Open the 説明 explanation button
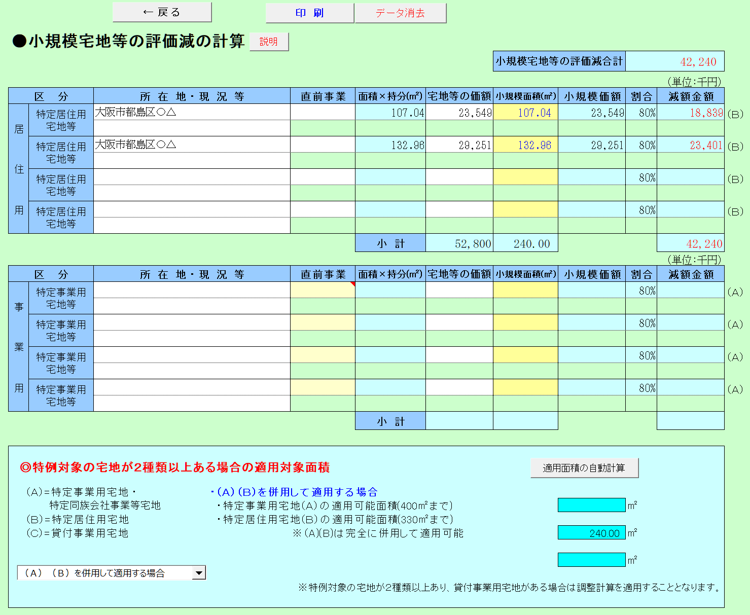Viewport: 750px width, 615px height. click(x=269, y=42)
